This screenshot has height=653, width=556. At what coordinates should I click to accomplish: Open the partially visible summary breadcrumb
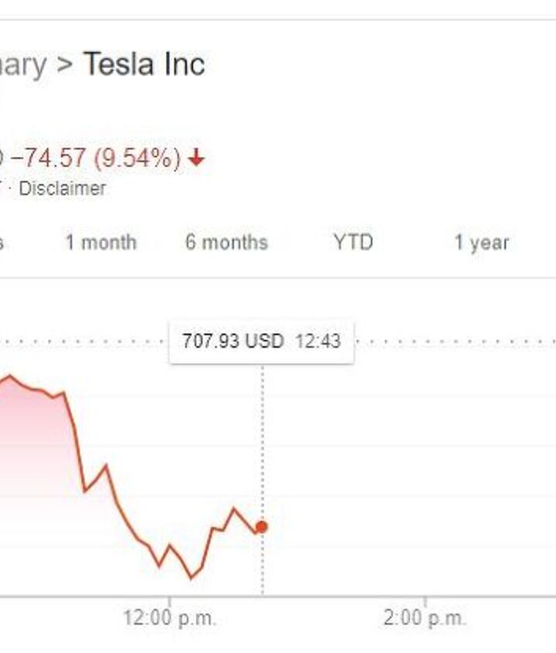(22, 64)
